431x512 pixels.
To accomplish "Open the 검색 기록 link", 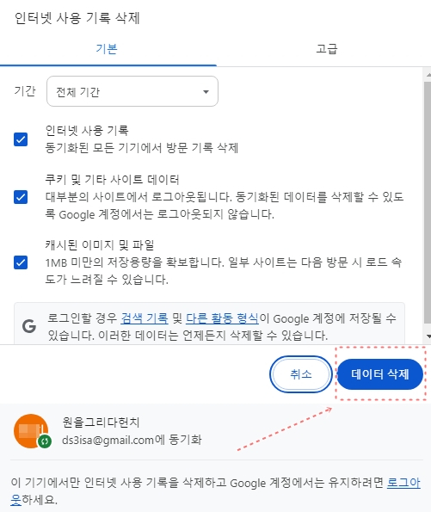I will (145, 318).
